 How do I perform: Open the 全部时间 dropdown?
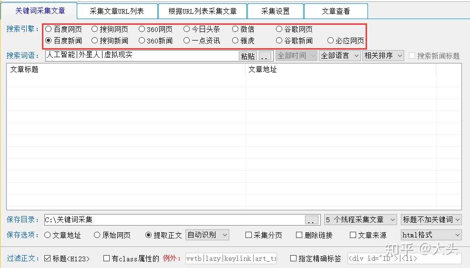tap(296, 56)
